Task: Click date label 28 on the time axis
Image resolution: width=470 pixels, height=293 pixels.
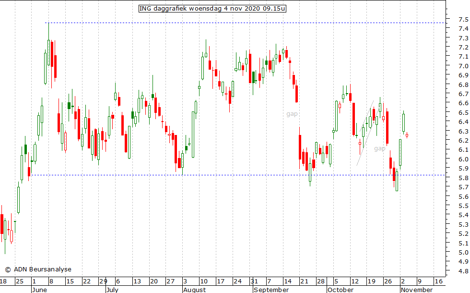Action: tap(321, 281)
